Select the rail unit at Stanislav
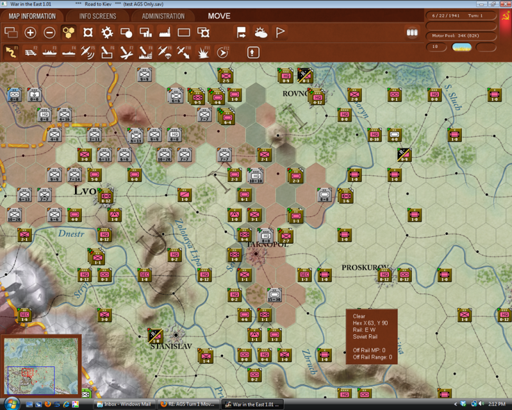The width and height of the screenshot is (512, 410). pos(156,336)
